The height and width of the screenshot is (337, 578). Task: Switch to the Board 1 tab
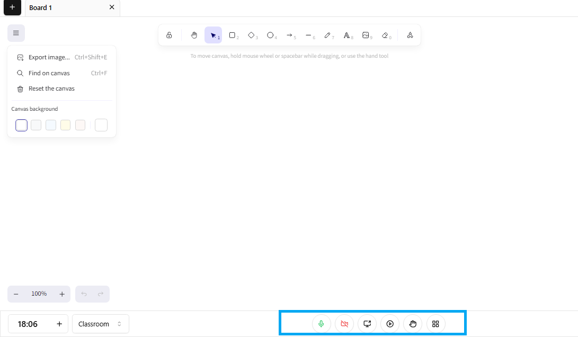tap(41, 8)
